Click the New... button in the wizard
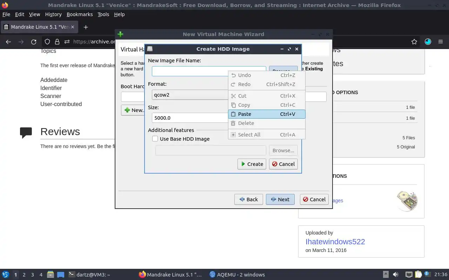The image size is (449, 280). click(134, 110)
